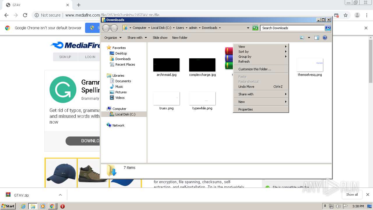Click Show all downloads button

coord(352,195)
